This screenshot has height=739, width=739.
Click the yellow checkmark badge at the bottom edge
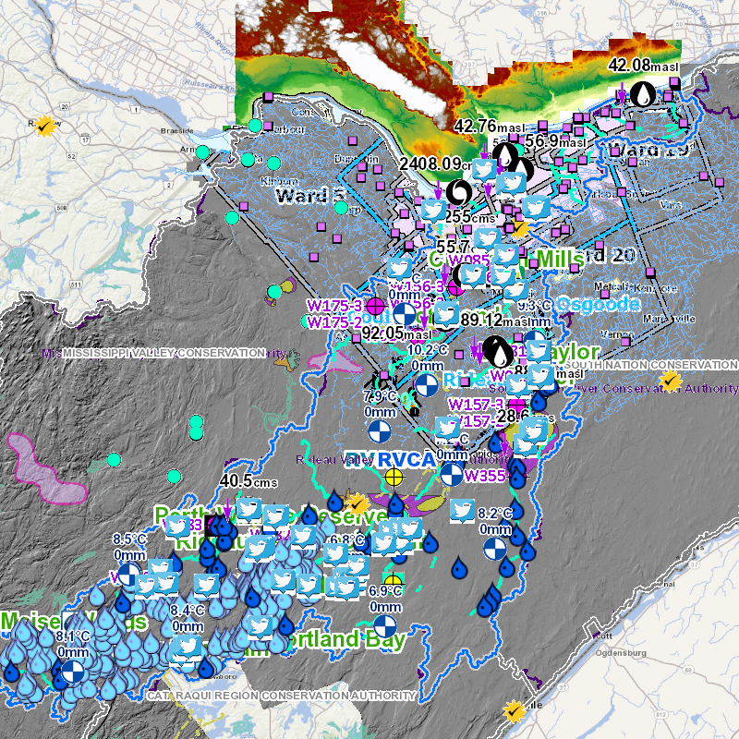coord(514,710)
